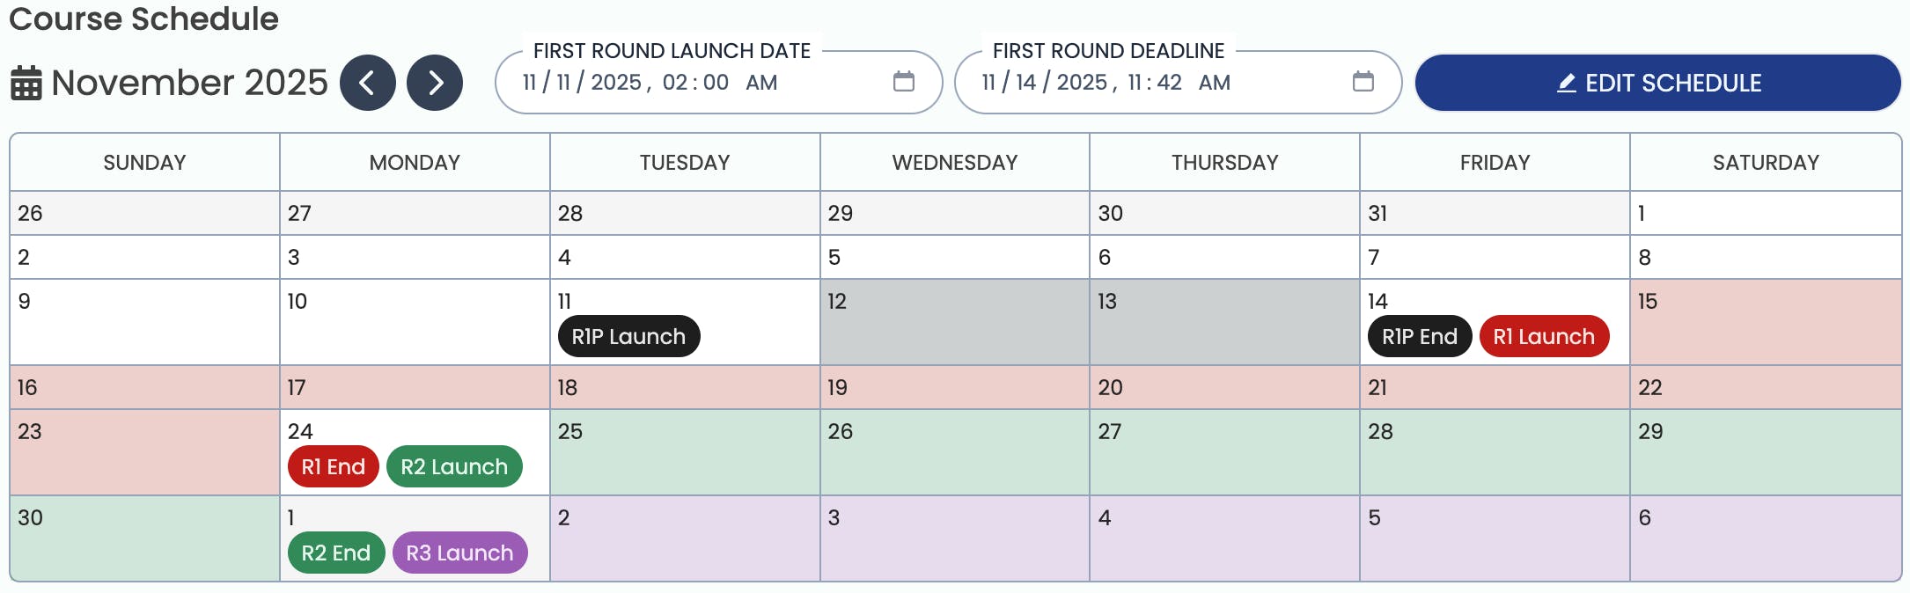Click the R2 Launch badge on November 24
Viewport: 1910px width, 593px height.
coord(454,466)
